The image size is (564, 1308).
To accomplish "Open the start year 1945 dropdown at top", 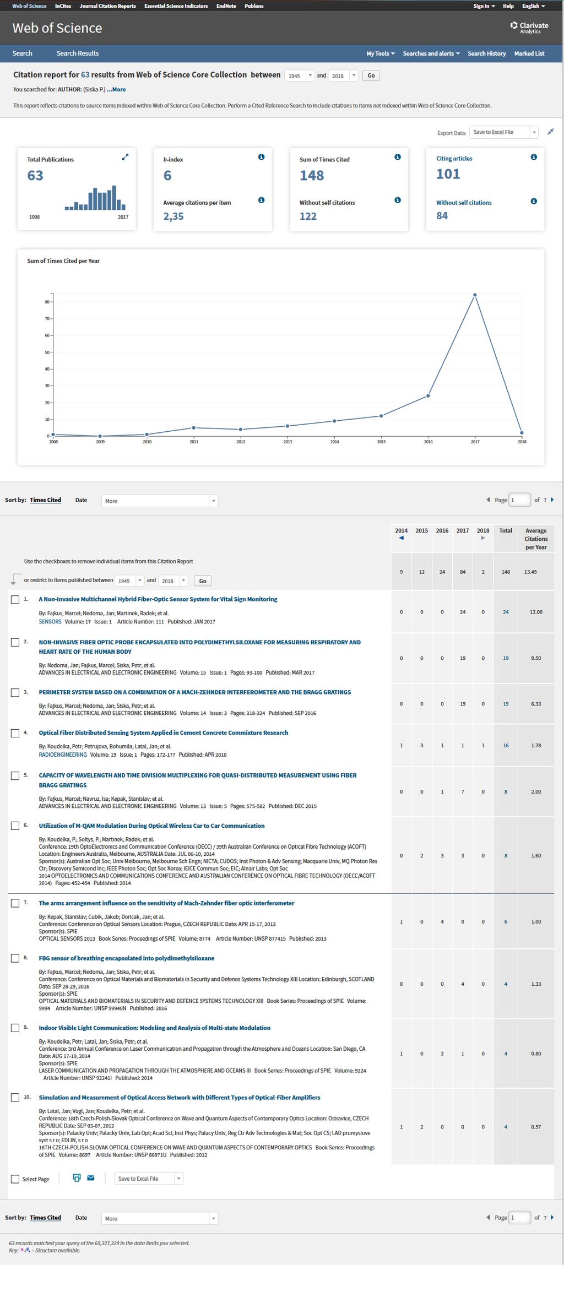I will pyautogui.click(x=300, y=76).
